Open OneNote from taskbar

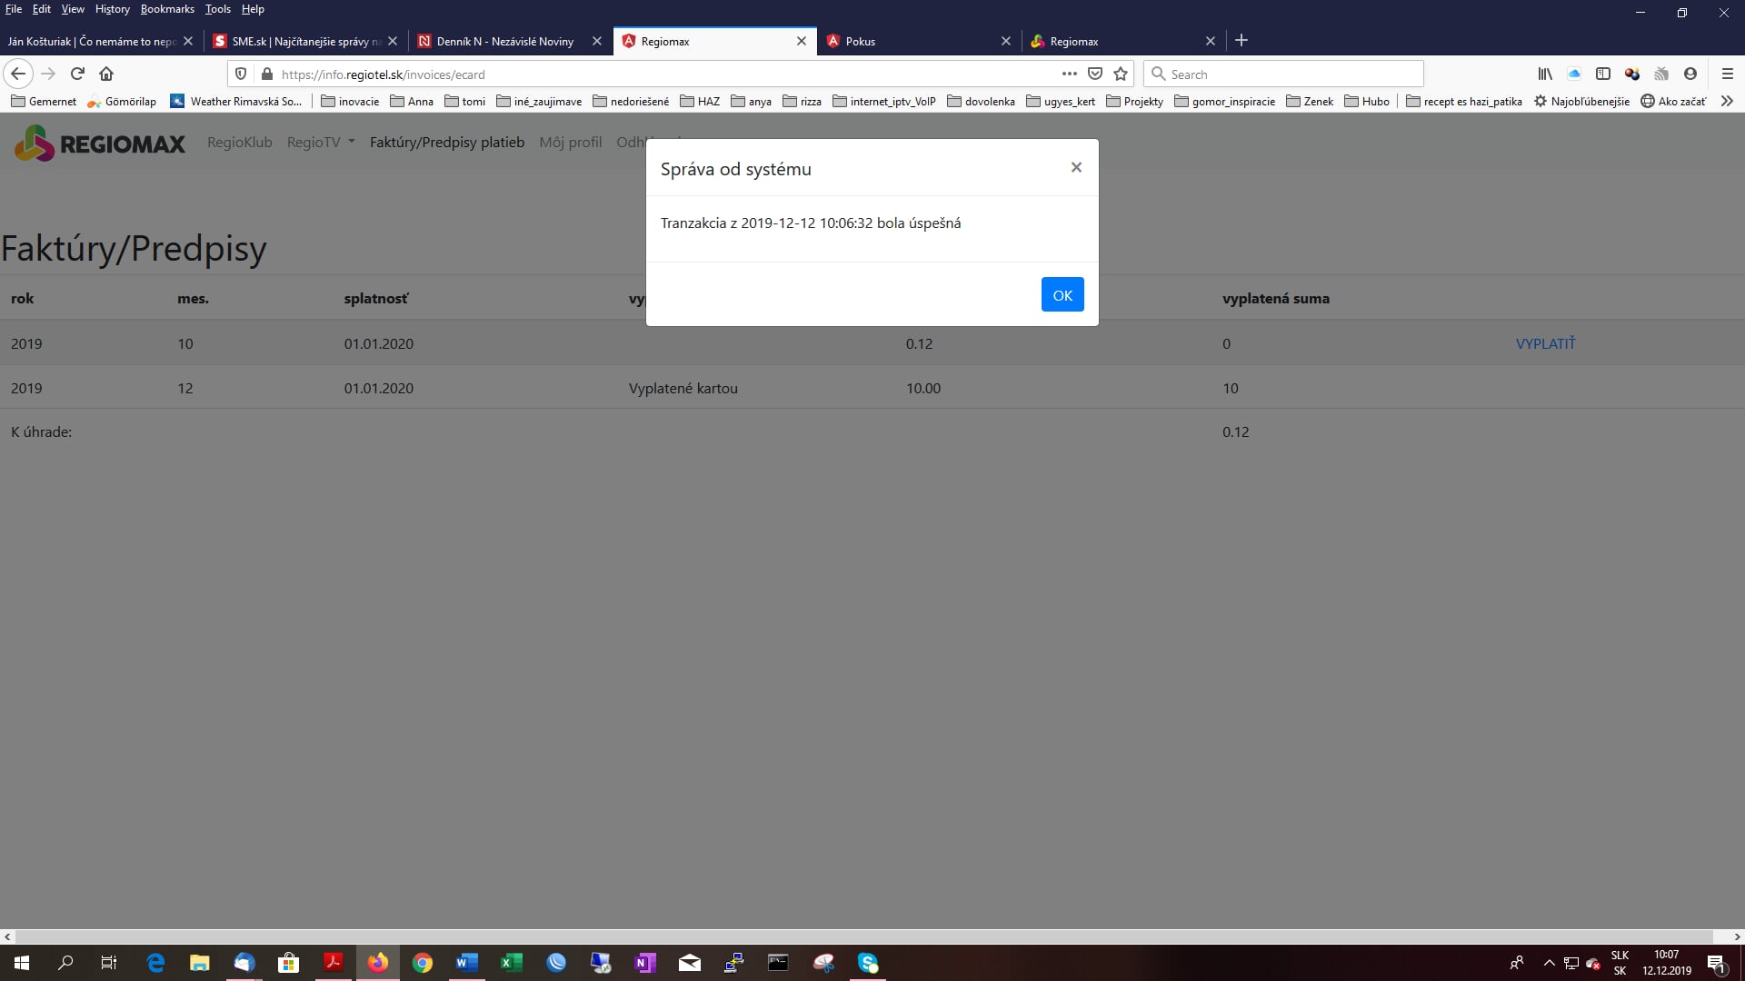coord(645,963)
